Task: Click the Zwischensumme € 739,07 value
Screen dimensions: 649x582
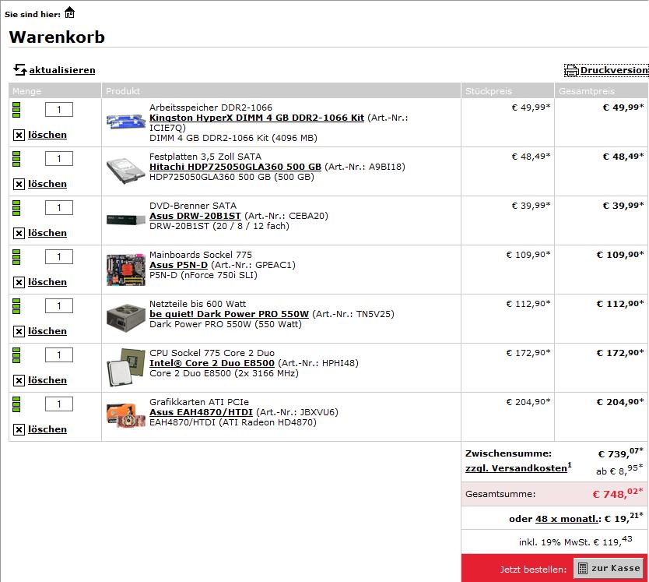Action: pos(620,453)
